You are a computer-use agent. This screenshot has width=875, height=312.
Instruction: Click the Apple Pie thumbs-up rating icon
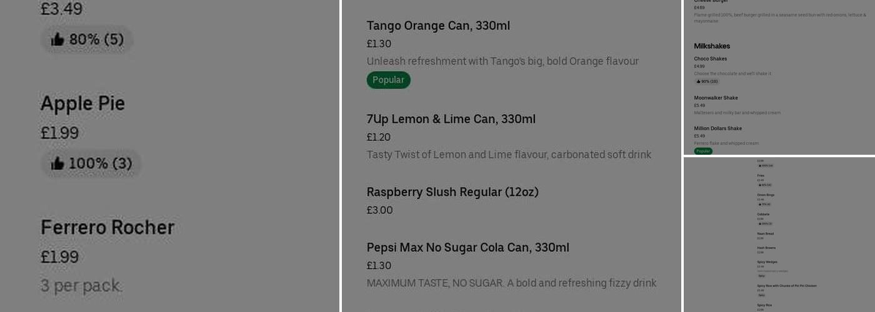[57, 163]
